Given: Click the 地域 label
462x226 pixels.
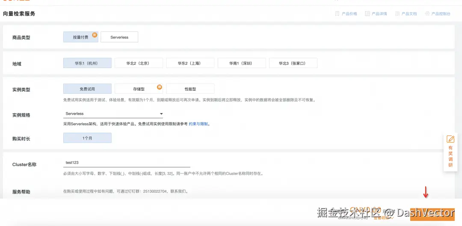Looking at the screenshot, I should (17, 63).
